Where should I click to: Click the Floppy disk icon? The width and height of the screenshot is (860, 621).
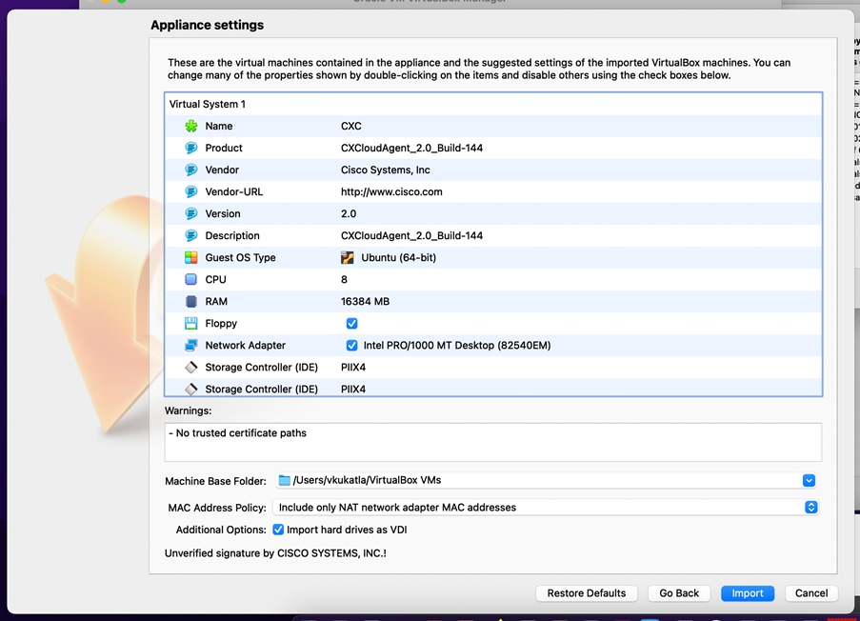click(x=190, y=324)
